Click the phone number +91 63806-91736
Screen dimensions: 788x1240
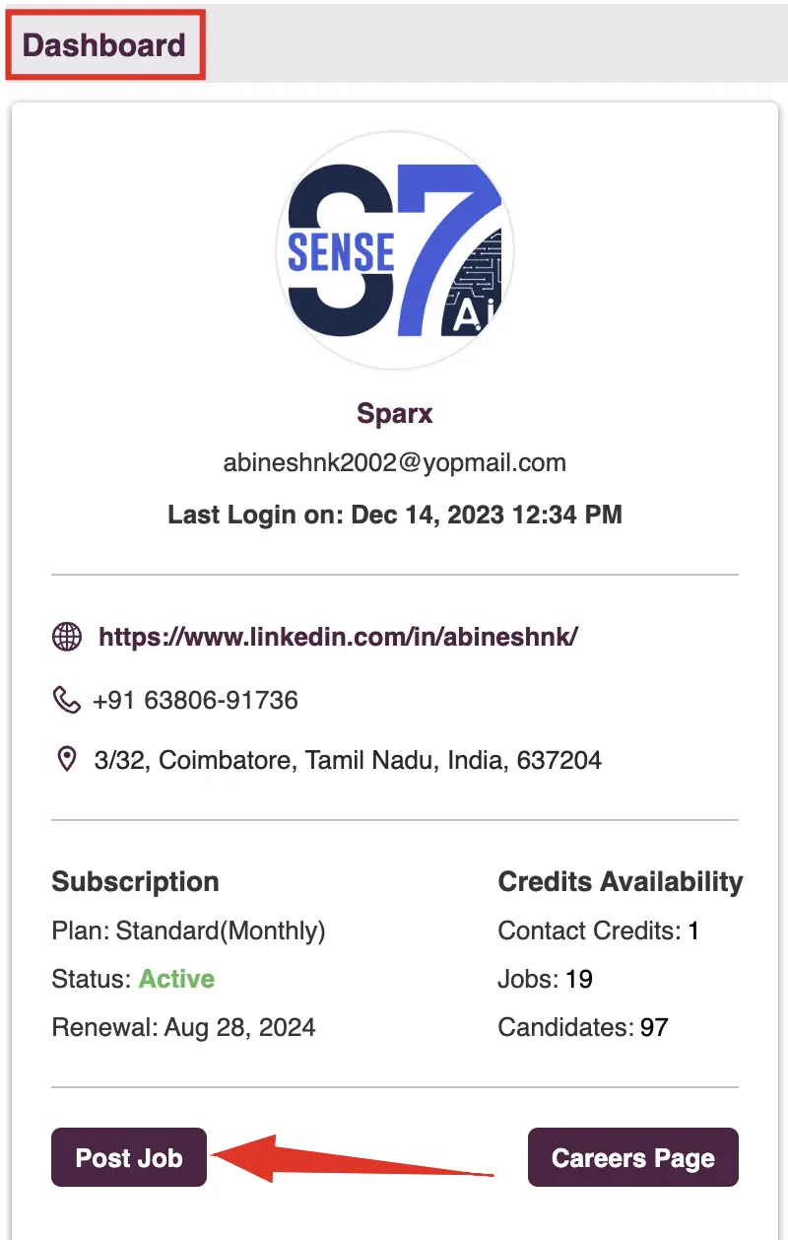click(195, 701)
